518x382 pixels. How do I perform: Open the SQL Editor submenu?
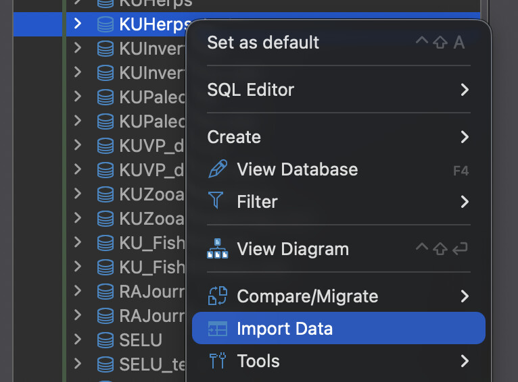pyautogui.click(x=464, y=90)
